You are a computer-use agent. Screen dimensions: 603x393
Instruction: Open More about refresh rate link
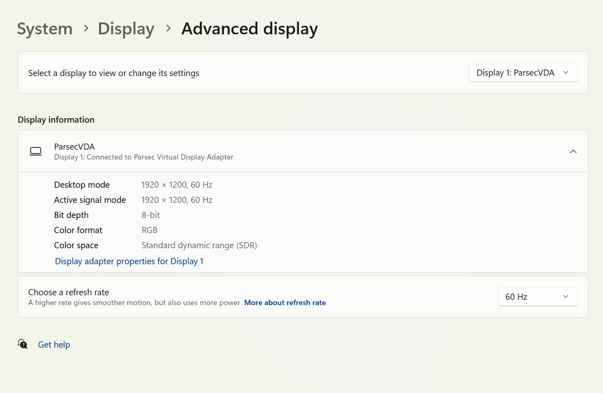point(285,303)
